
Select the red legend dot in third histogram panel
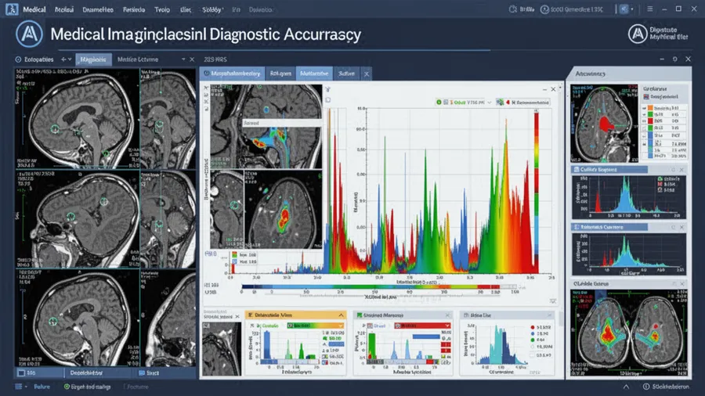(x=533, y=327)
